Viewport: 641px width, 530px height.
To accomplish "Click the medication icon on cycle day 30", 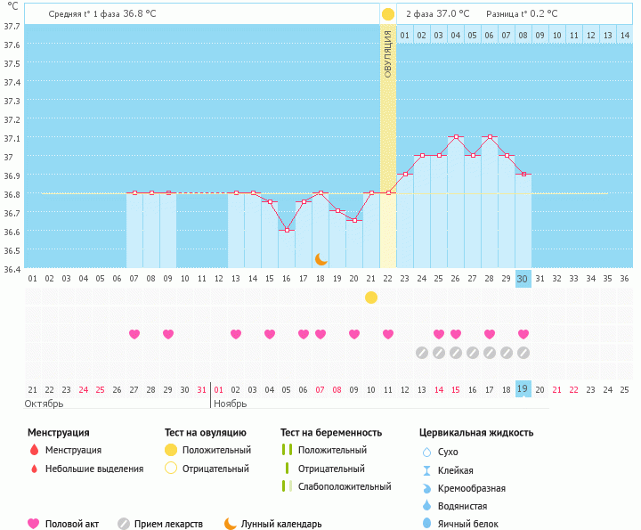I will tap(523, 353).
